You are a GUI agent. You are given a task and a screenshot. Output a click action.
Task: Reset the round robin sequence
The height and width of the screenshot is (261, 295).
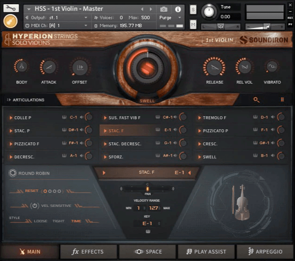[31, 191]
